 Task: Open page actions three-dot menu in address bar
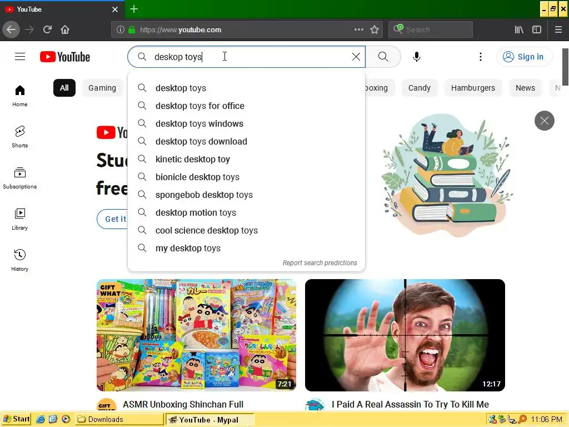pos(359,30)
